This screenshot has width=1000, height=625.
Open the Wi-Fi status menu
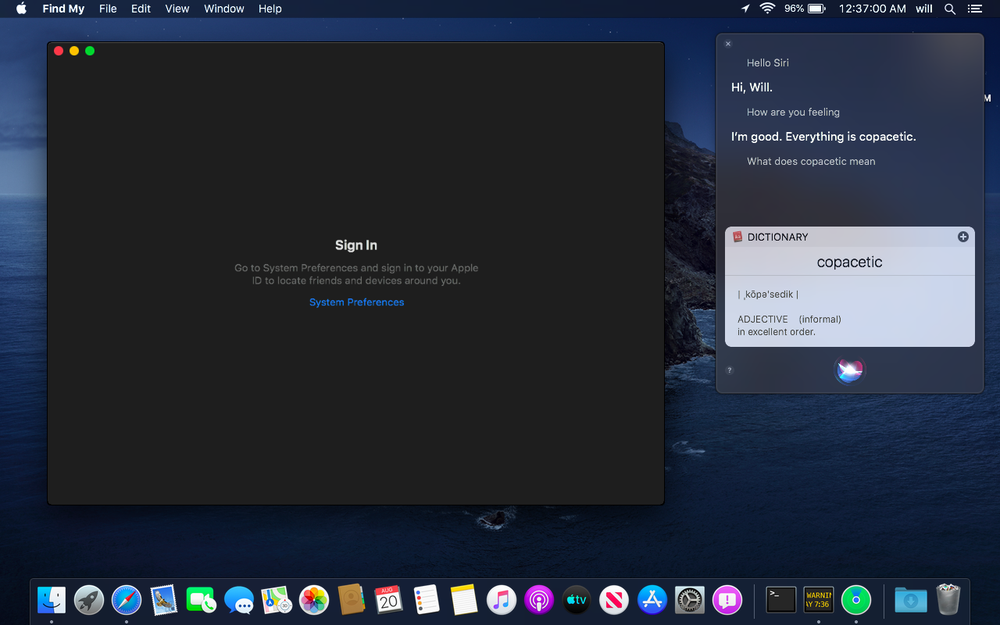767,9
